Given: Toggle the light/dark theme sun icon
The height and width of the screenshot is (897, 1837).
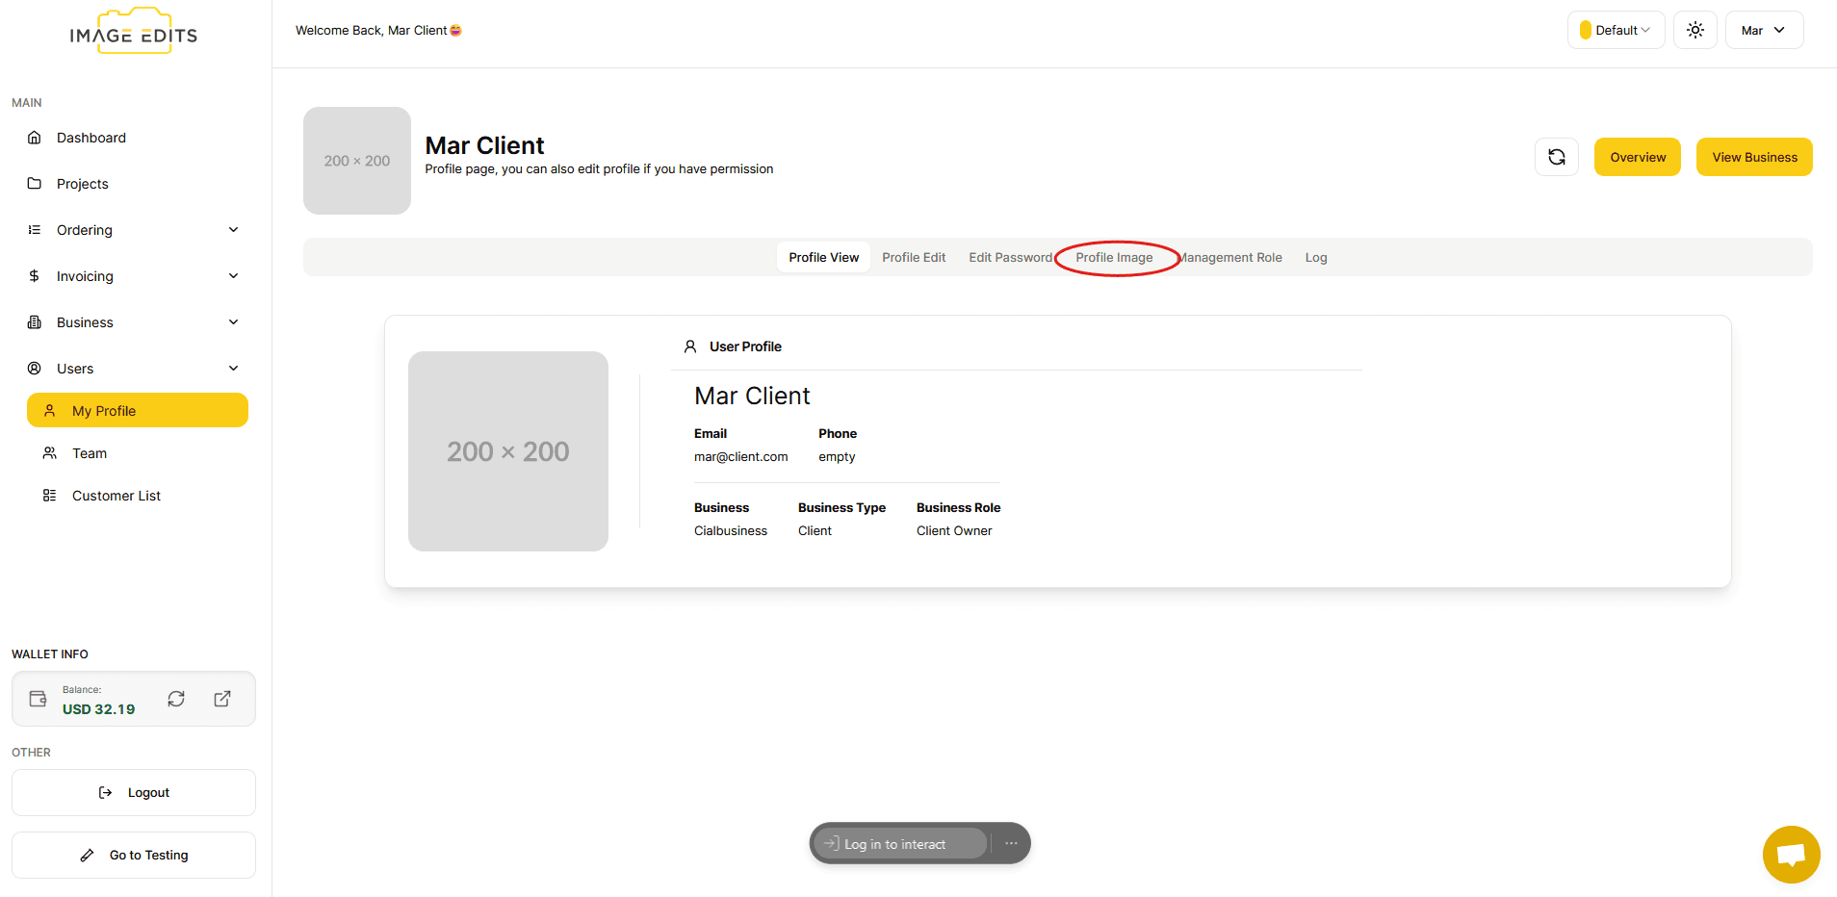Looking at the screenshot, I should pyautogui.click(x=1695, y=30).
